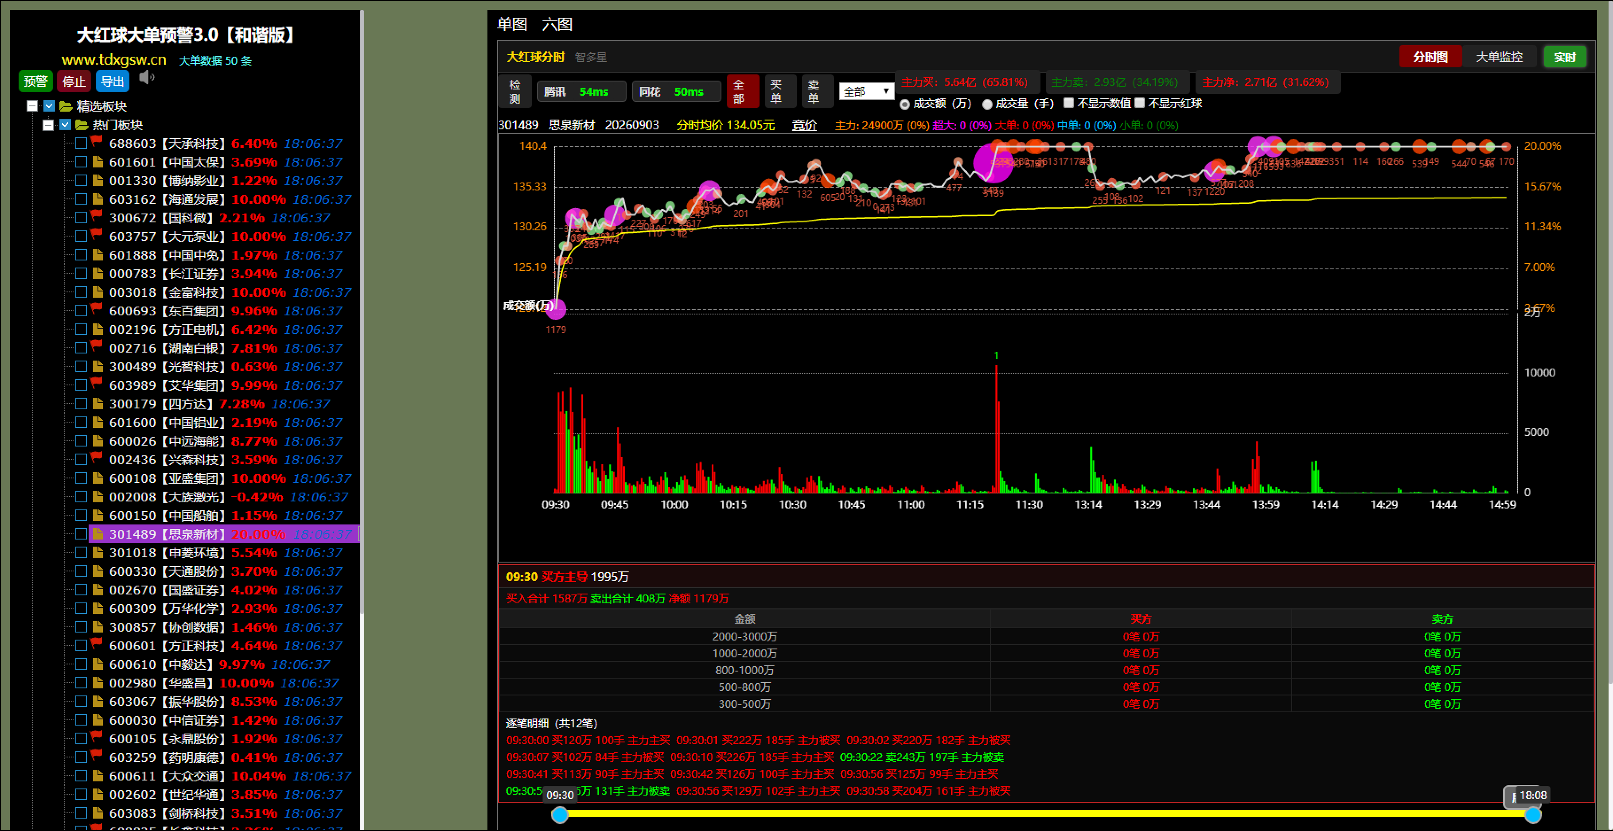Open the 全部 dropdown filter
Image resolution: width=1613 pixels, height=831 pixels.
pyautogui.click(x=867, y=91)
